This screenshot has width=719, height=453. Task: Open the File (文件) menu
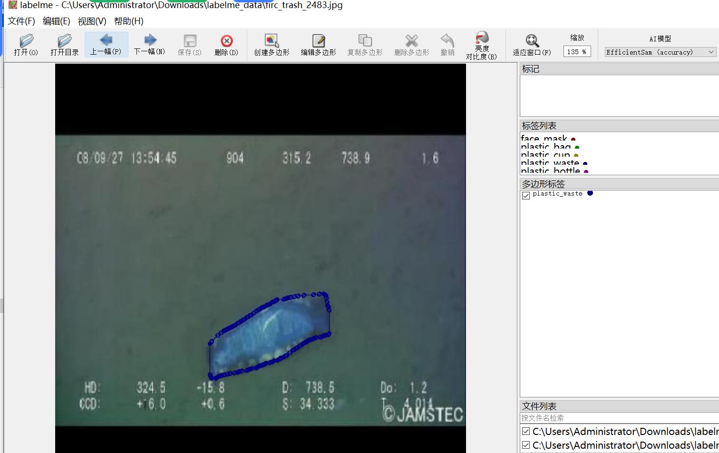pyautogui.click(x=21, y=21)
